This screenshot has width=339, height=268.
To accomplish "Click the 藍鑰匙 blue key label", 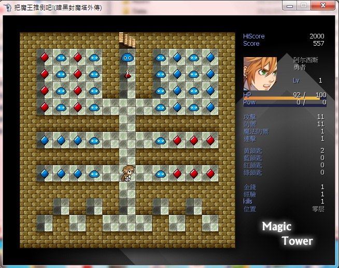I will (253, 158).
